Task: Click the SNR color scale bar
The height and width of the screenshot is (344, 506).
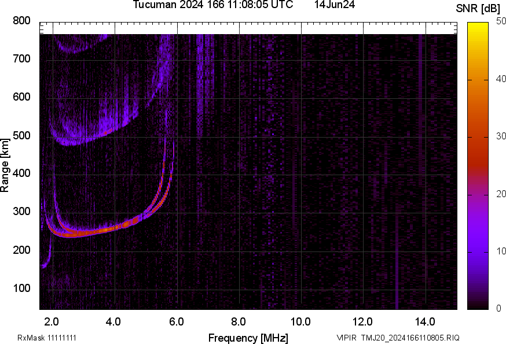Action: (x=478, y=166)
